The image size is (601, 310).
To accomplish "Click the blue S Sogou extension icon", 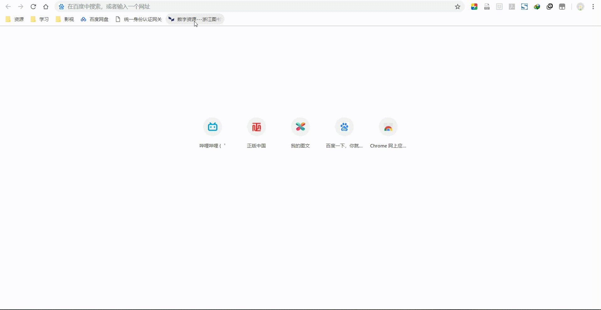I will pos(524,6).
